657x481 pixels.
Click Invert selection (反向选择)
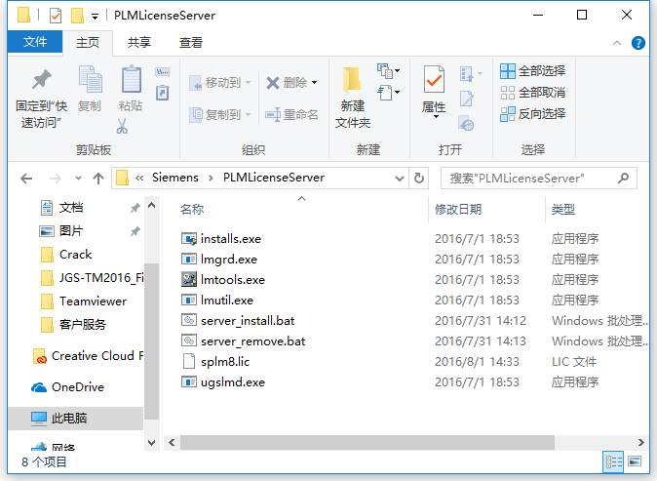point(532,113)
